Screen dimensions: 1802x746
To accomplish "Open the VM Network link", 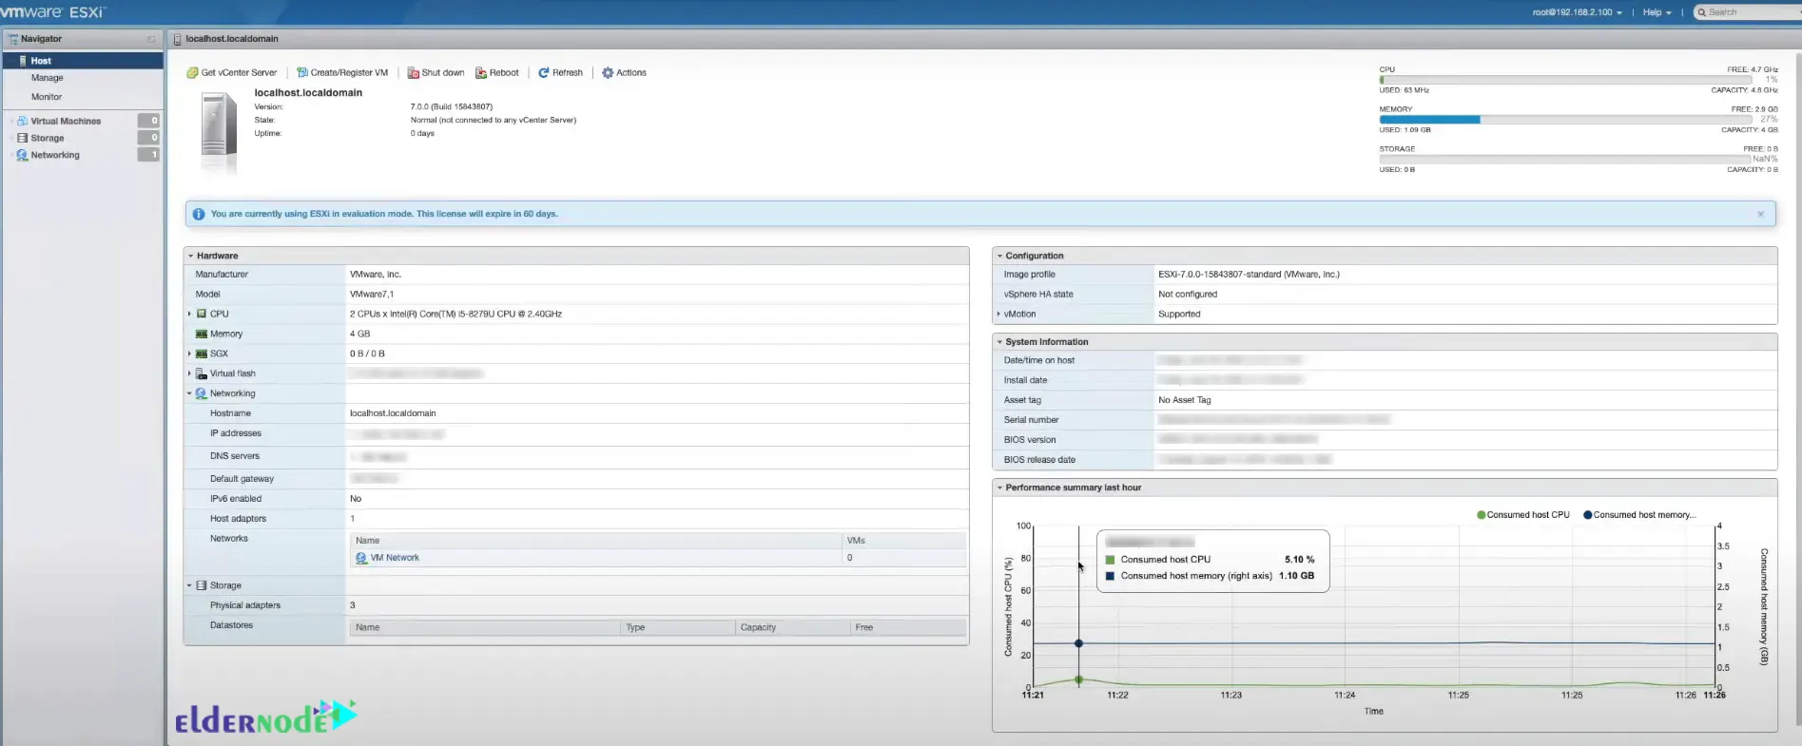I will point(395,558).
